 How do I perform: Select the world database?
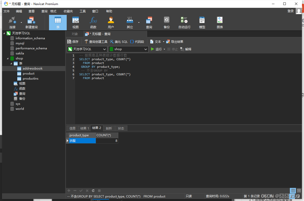(x=20, y=109)
